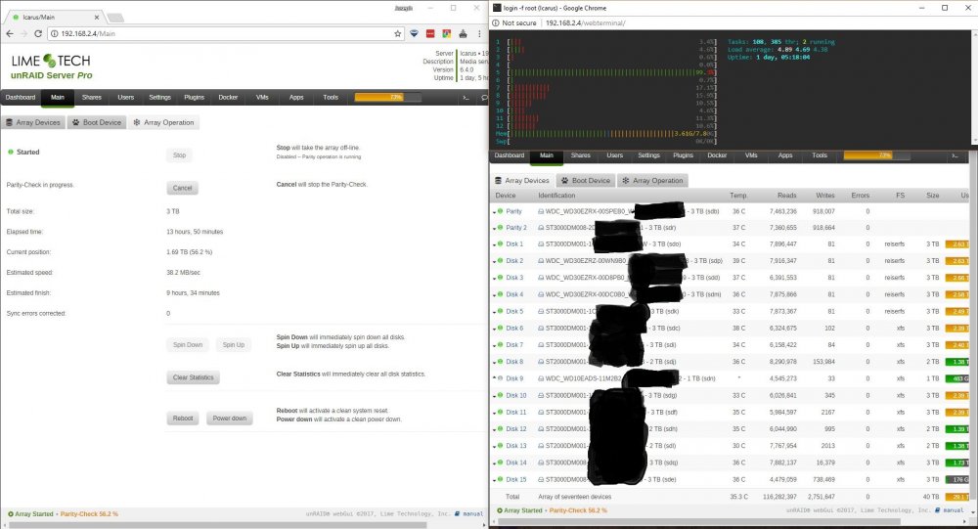Open Plugins in the right window navbar
This screenshot has height=529, width=978.
point(683,155)
